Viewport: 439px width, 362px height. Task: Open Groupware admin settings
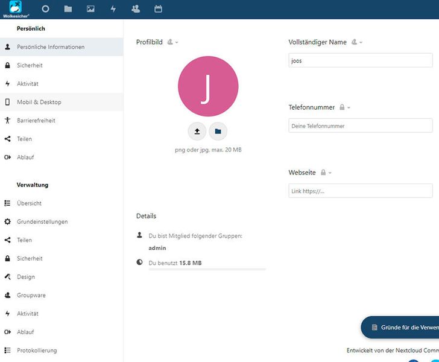pyautogui.click(x=62, y=295)
